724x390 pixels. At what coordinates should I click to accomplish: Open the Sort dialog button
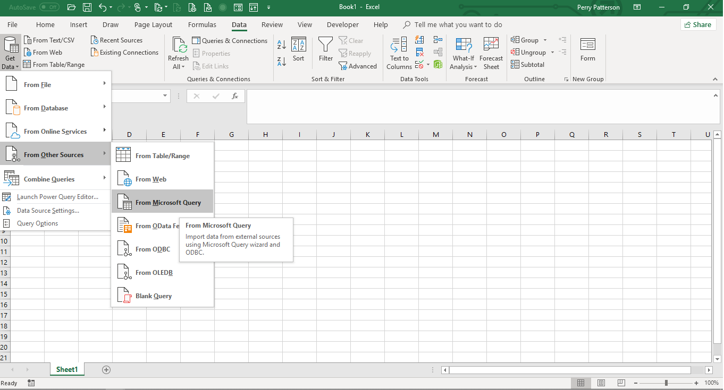point(299,50)
